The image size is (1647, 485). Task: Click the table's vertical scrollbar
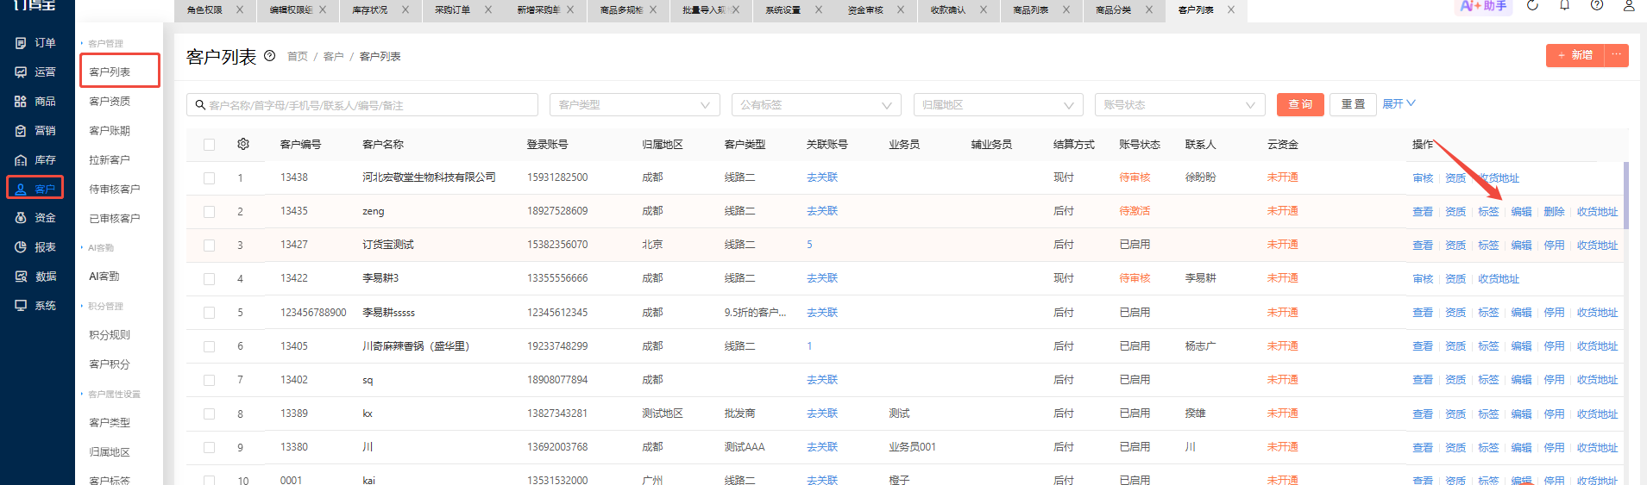1625,196
